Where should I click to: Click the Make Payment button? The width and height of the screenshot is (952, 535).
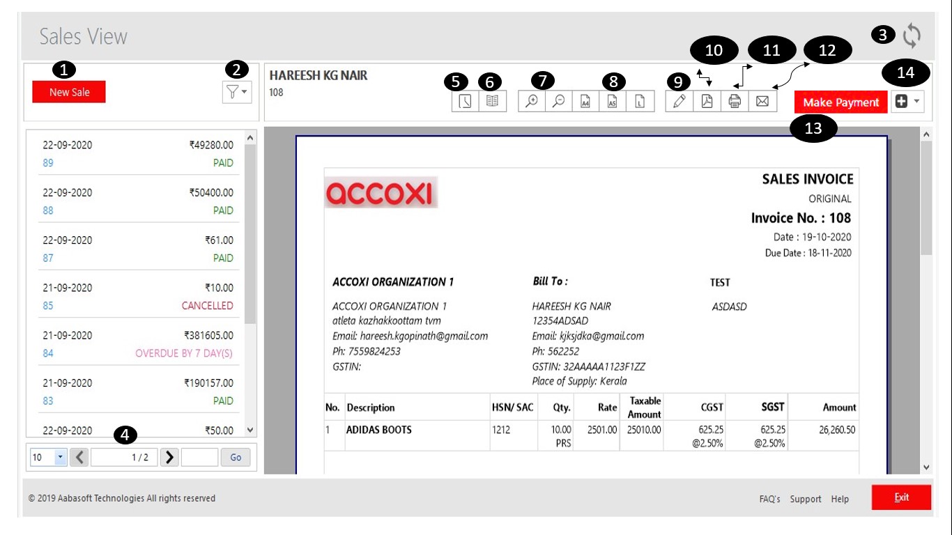coord(840,102)
